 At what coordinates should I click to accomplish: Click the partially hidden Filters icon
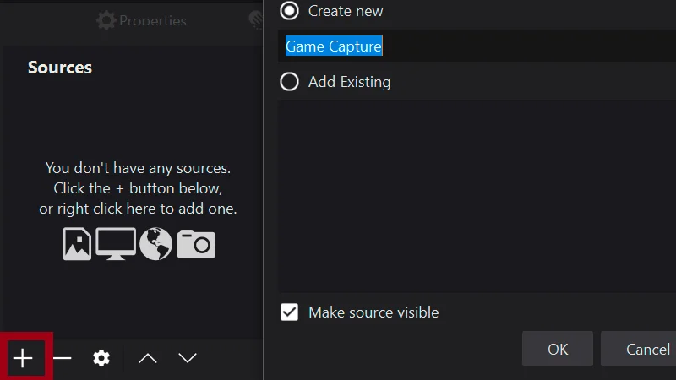pos(256,19)
